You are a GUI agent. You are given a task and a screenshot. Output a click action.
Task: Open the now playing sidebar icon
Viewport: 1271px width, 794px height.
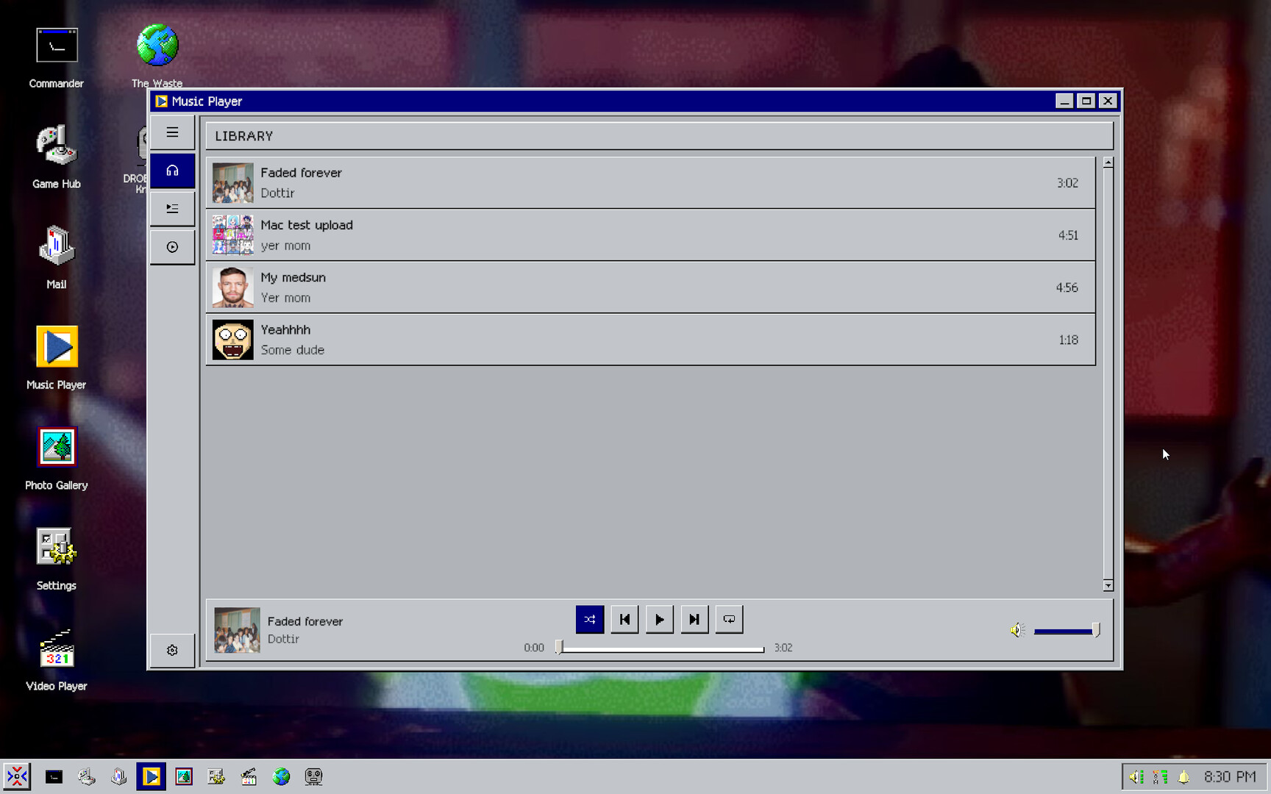pos(172,247)
